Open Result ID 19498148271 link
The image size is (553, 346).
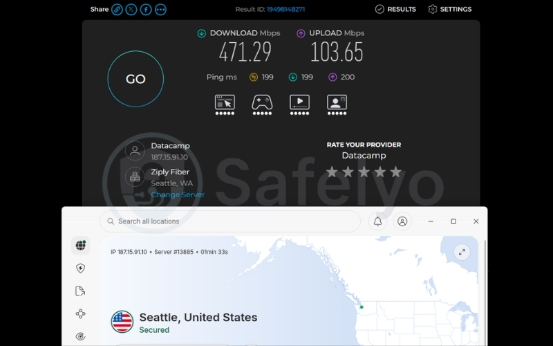tap(285, 9)
